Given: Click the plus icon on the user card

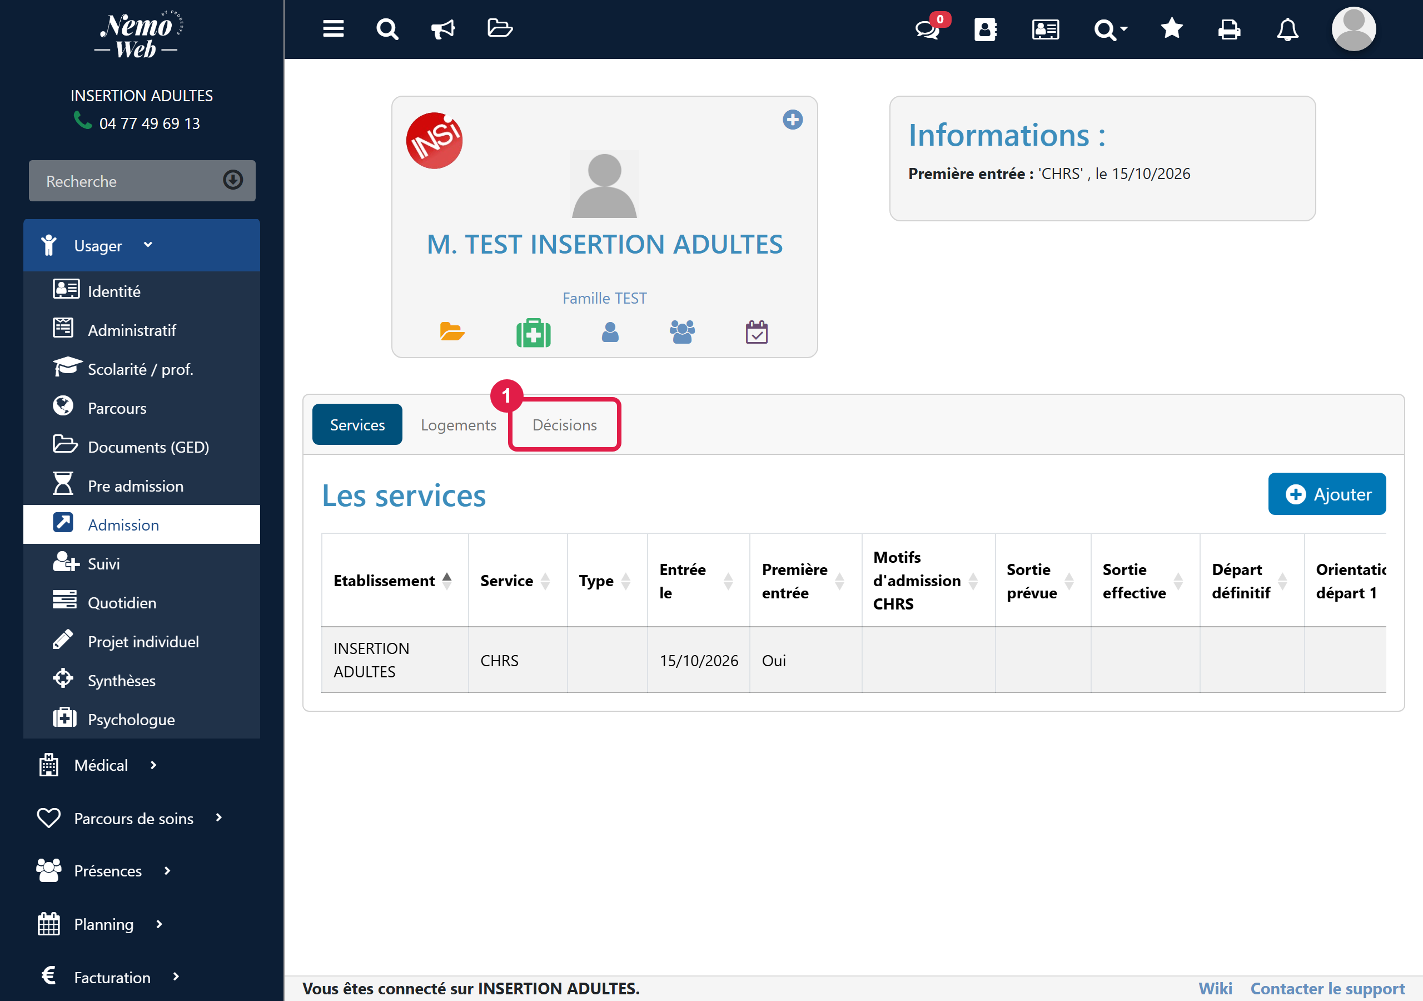Looking at the screenshot, I should click(x=792, y=120).
